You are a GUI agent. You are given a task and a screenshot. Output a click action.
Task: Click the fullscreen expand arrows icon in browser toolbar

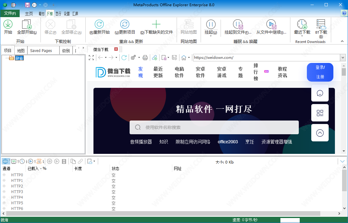[x=91, y=58]
